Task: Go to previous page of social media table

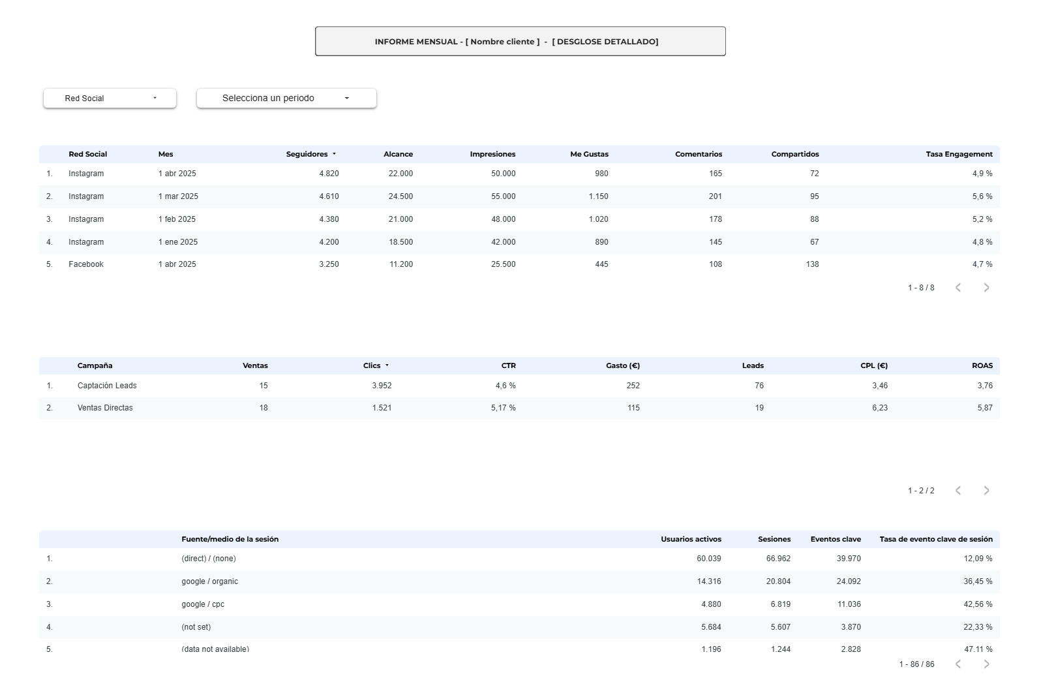Action: click(958, 288)
